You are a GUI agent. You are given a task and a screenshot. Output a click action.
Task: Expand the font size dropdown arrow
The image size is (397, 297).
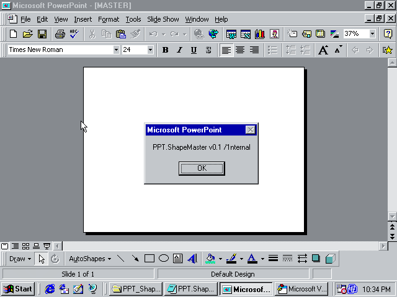click(150, 49)
